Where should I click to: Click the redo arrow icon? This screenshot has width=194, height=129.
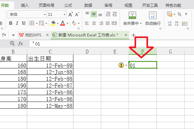click(x=4, y=35)
